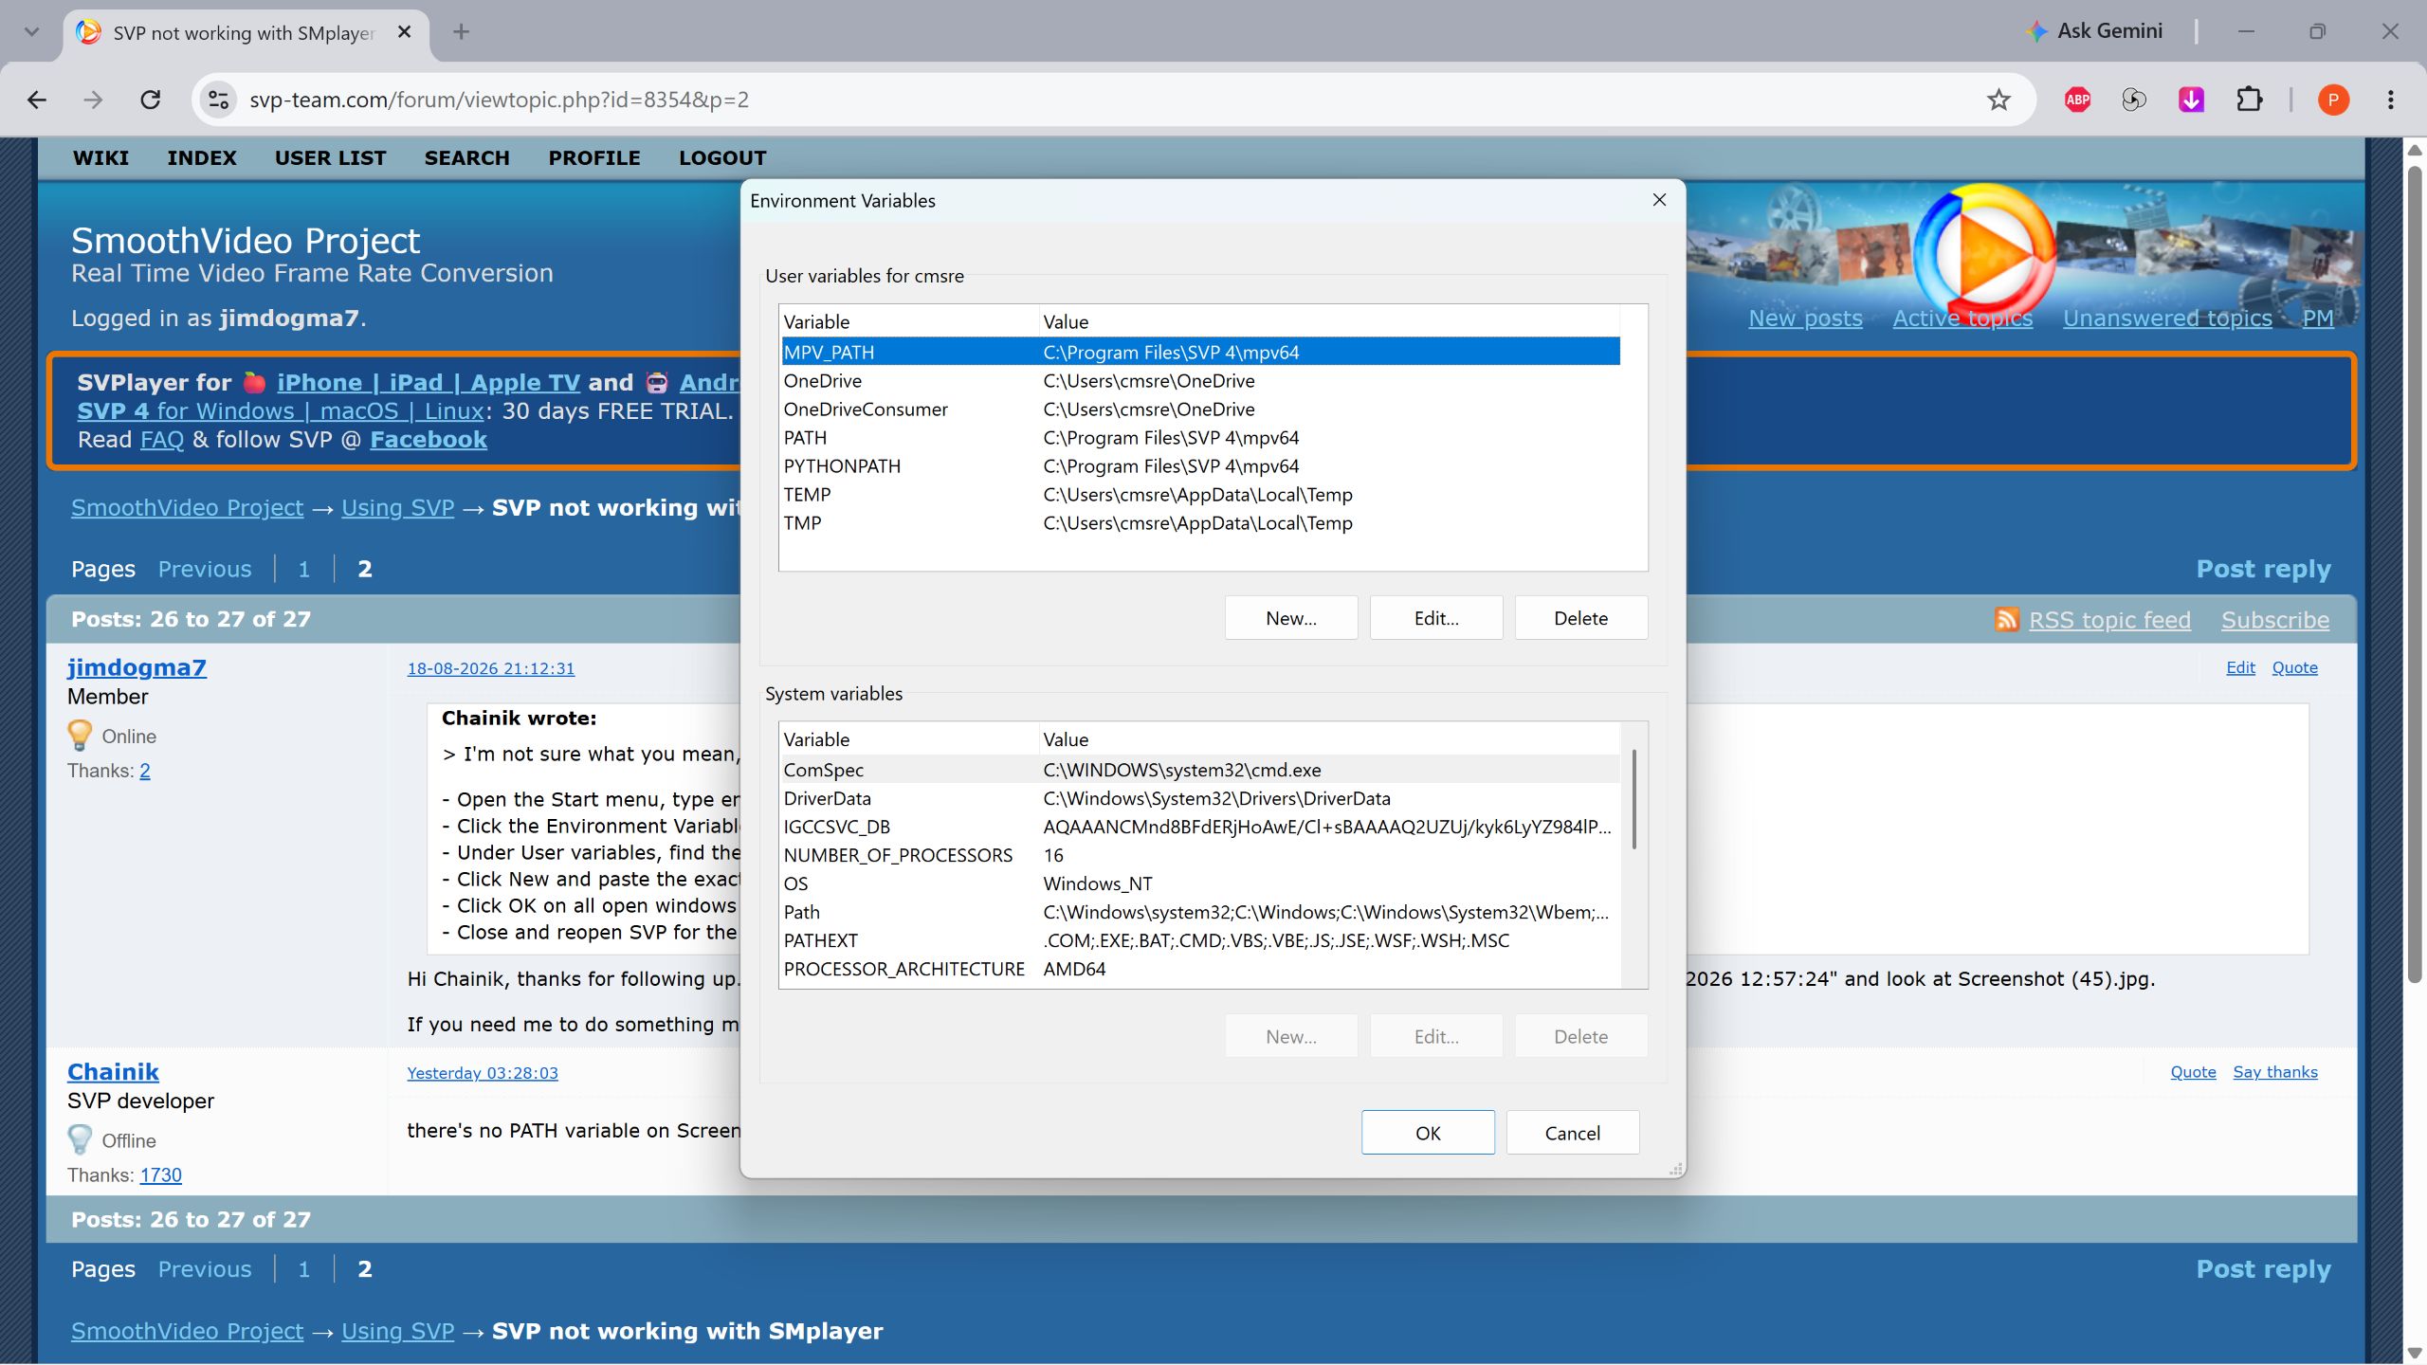This screenshot has width=2427, height=1365.
Task: Select the DriverData system variable row
Action: pyautogui.click(x=1200, y=798)
